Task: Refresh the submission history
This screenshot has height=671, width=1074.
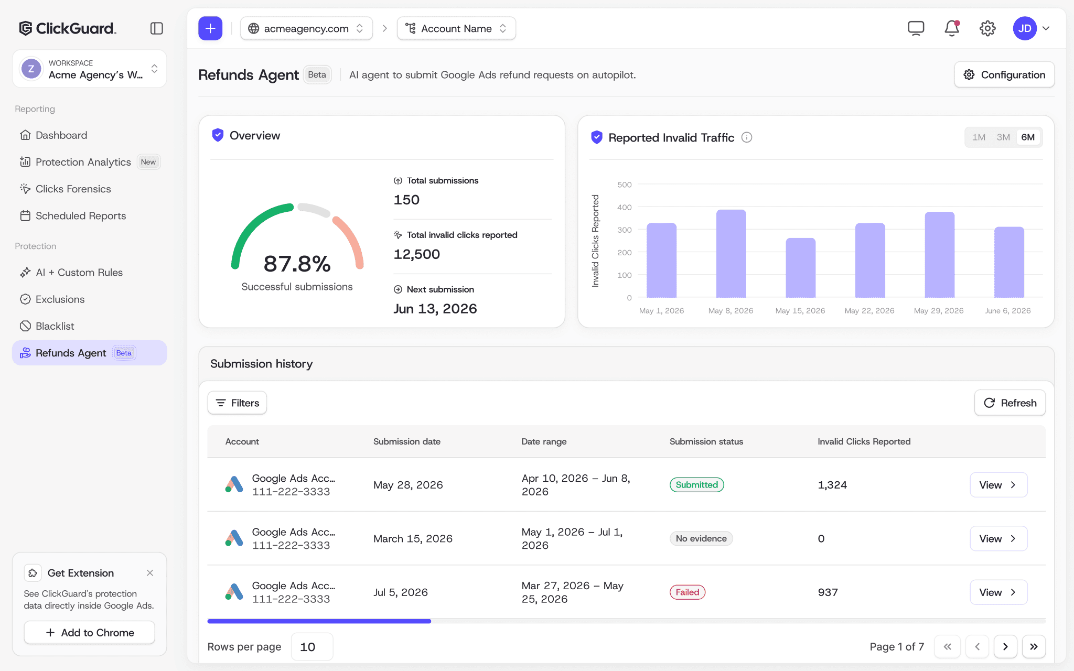Action: (x=1010, y=403)
